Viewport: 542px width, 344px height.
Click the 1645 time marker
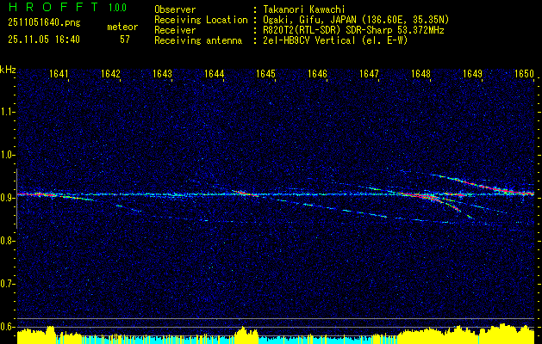265,73
